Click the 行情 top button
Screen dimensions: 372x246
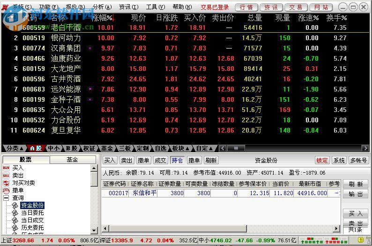(246, 7)
